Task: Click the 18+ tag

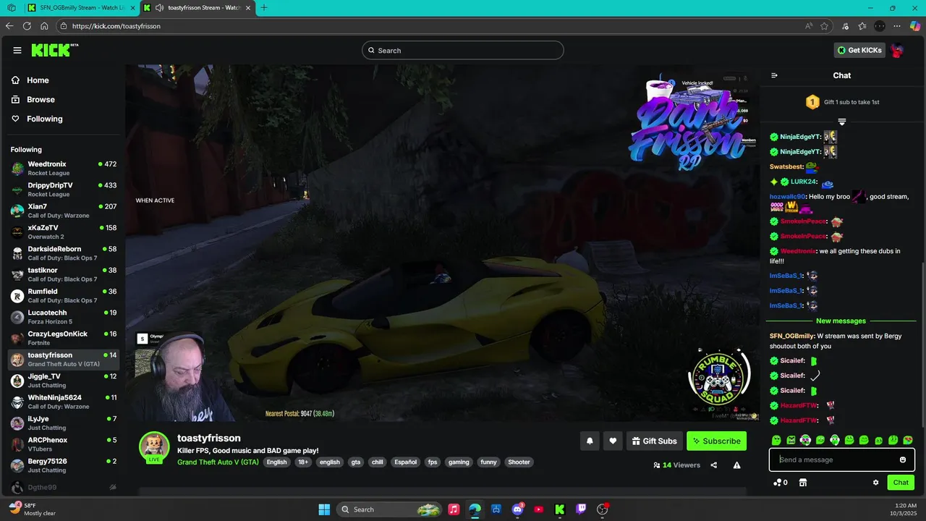Action: 303,462
